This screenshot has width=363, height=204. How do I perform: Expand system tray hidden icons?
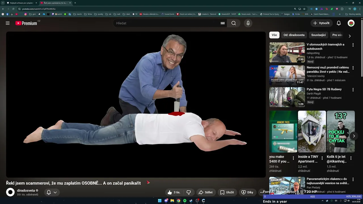[x=322, y=201]
